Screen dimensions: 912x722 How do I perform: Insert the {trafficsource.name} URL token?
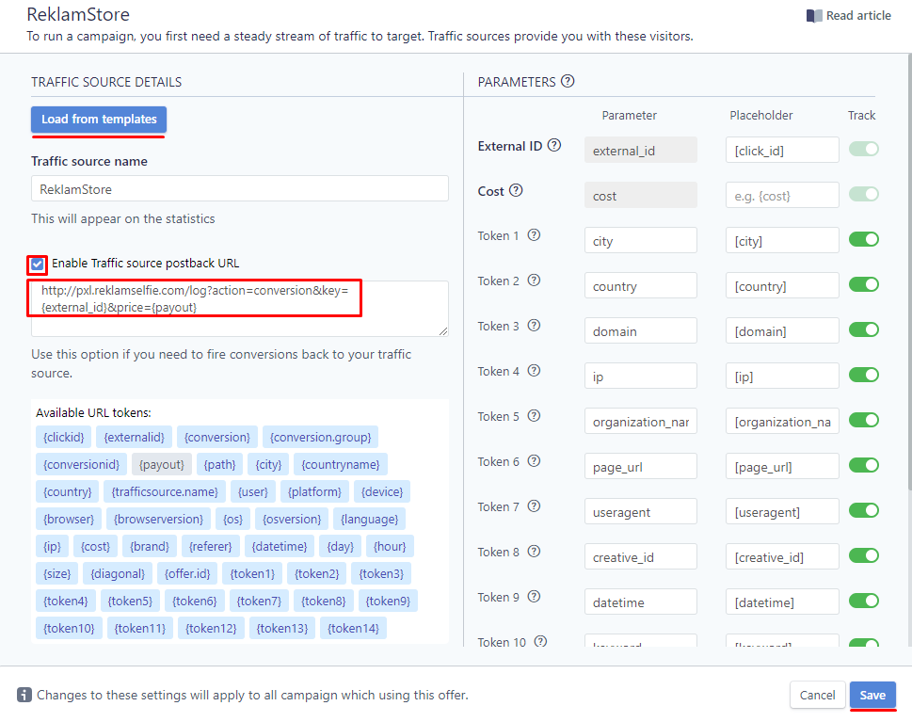[x=165, y=491]
